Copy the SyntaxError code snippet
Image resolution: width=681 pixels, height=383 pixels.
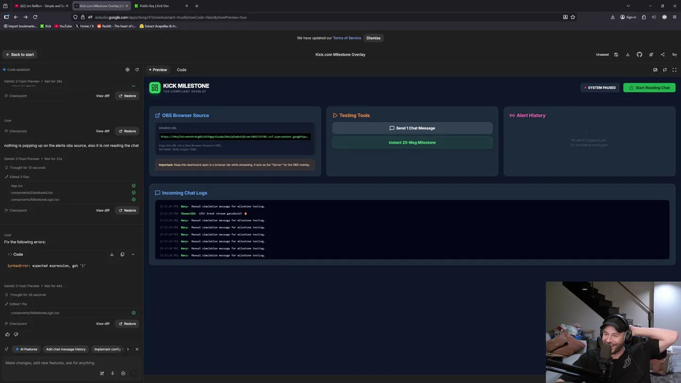[x=122, y=254]
